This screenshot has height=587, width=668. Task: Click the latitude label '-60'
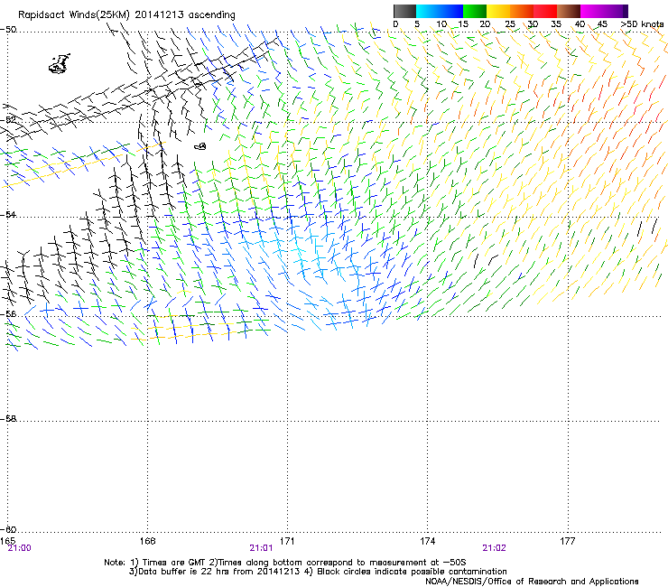coord(8,529)
